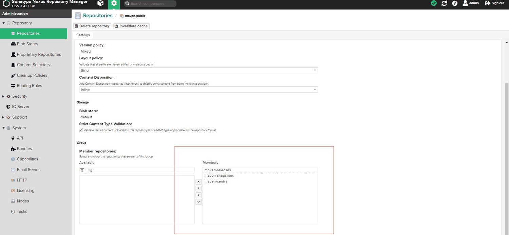Select the Settings tab

[83, 35]
